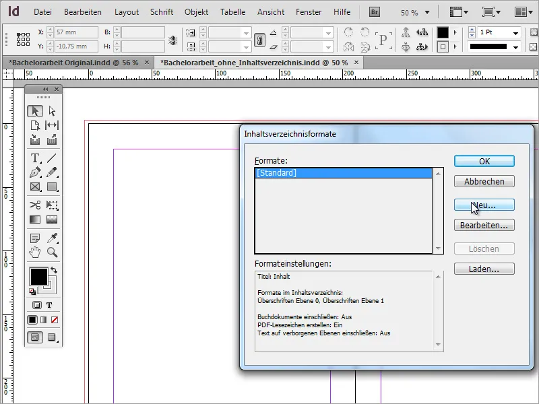Select the Eyedropper tool
This screenshot has width=539, height=404.
[52, 238]
